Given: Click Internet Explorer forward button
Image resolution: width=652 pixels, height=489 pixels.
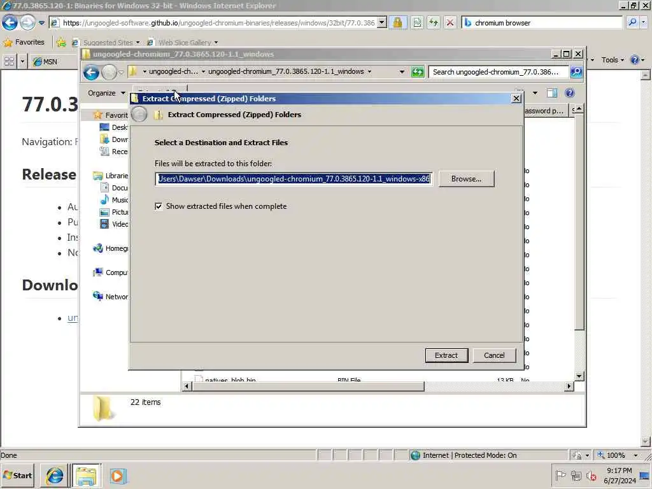Looking at the screenshot, I should point(27,22).
